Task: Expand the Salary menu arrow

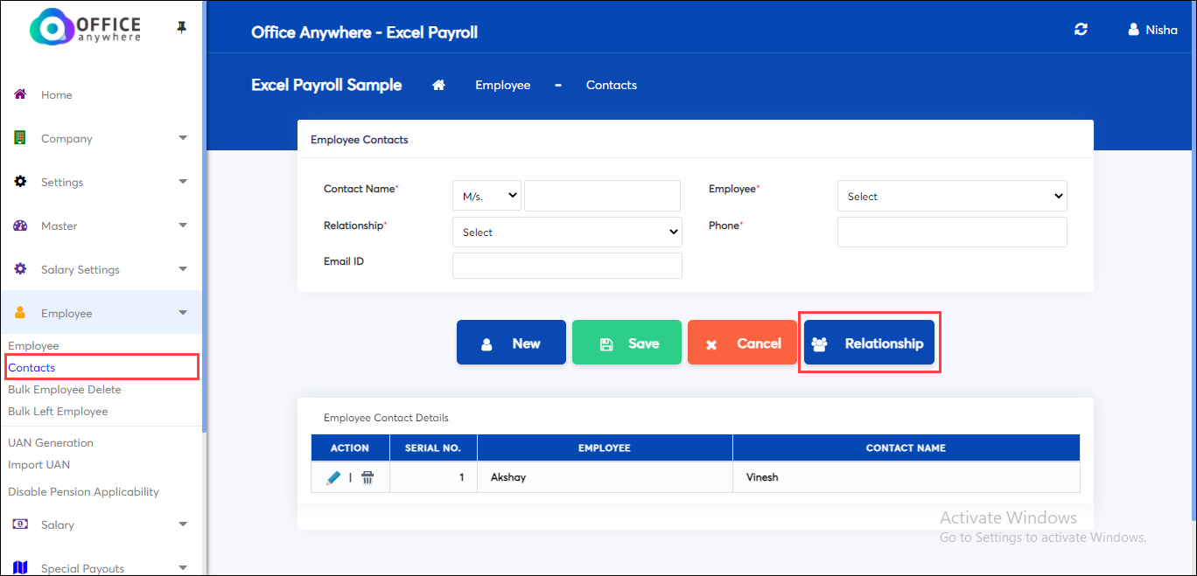Action: [183, 524]
